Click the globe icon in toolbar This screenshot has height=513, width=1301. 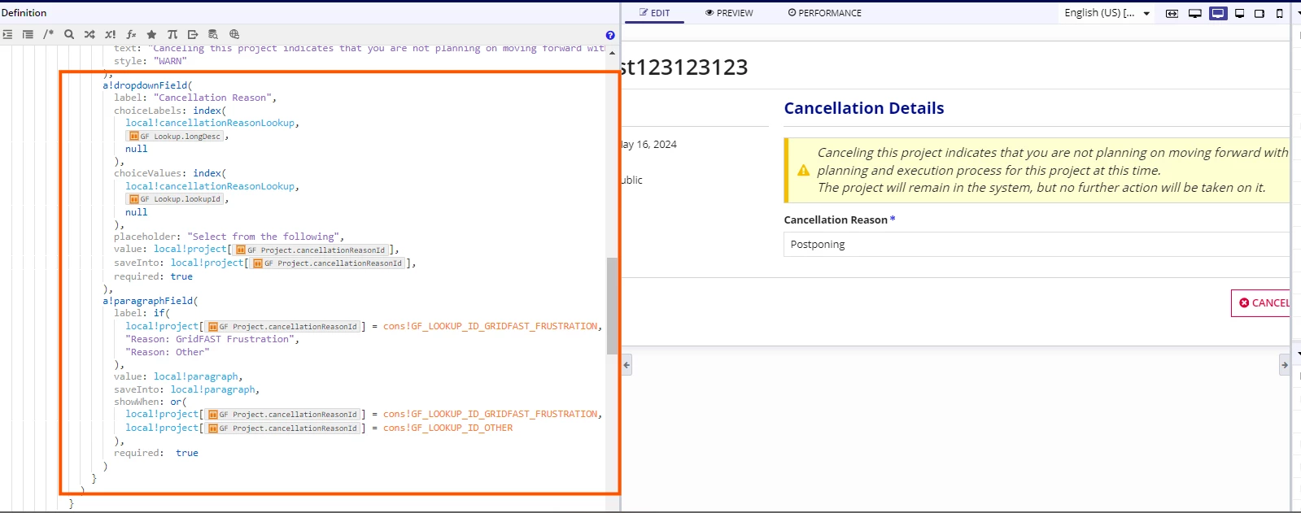234,34
